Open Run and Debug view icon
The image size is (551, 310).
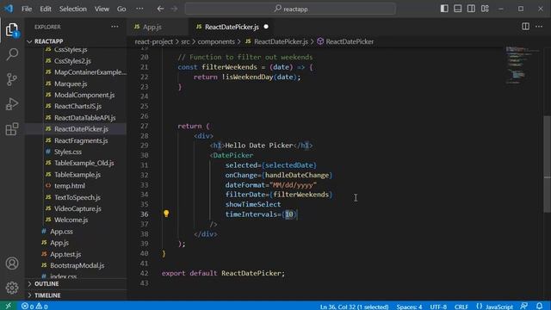click(12, 104)
